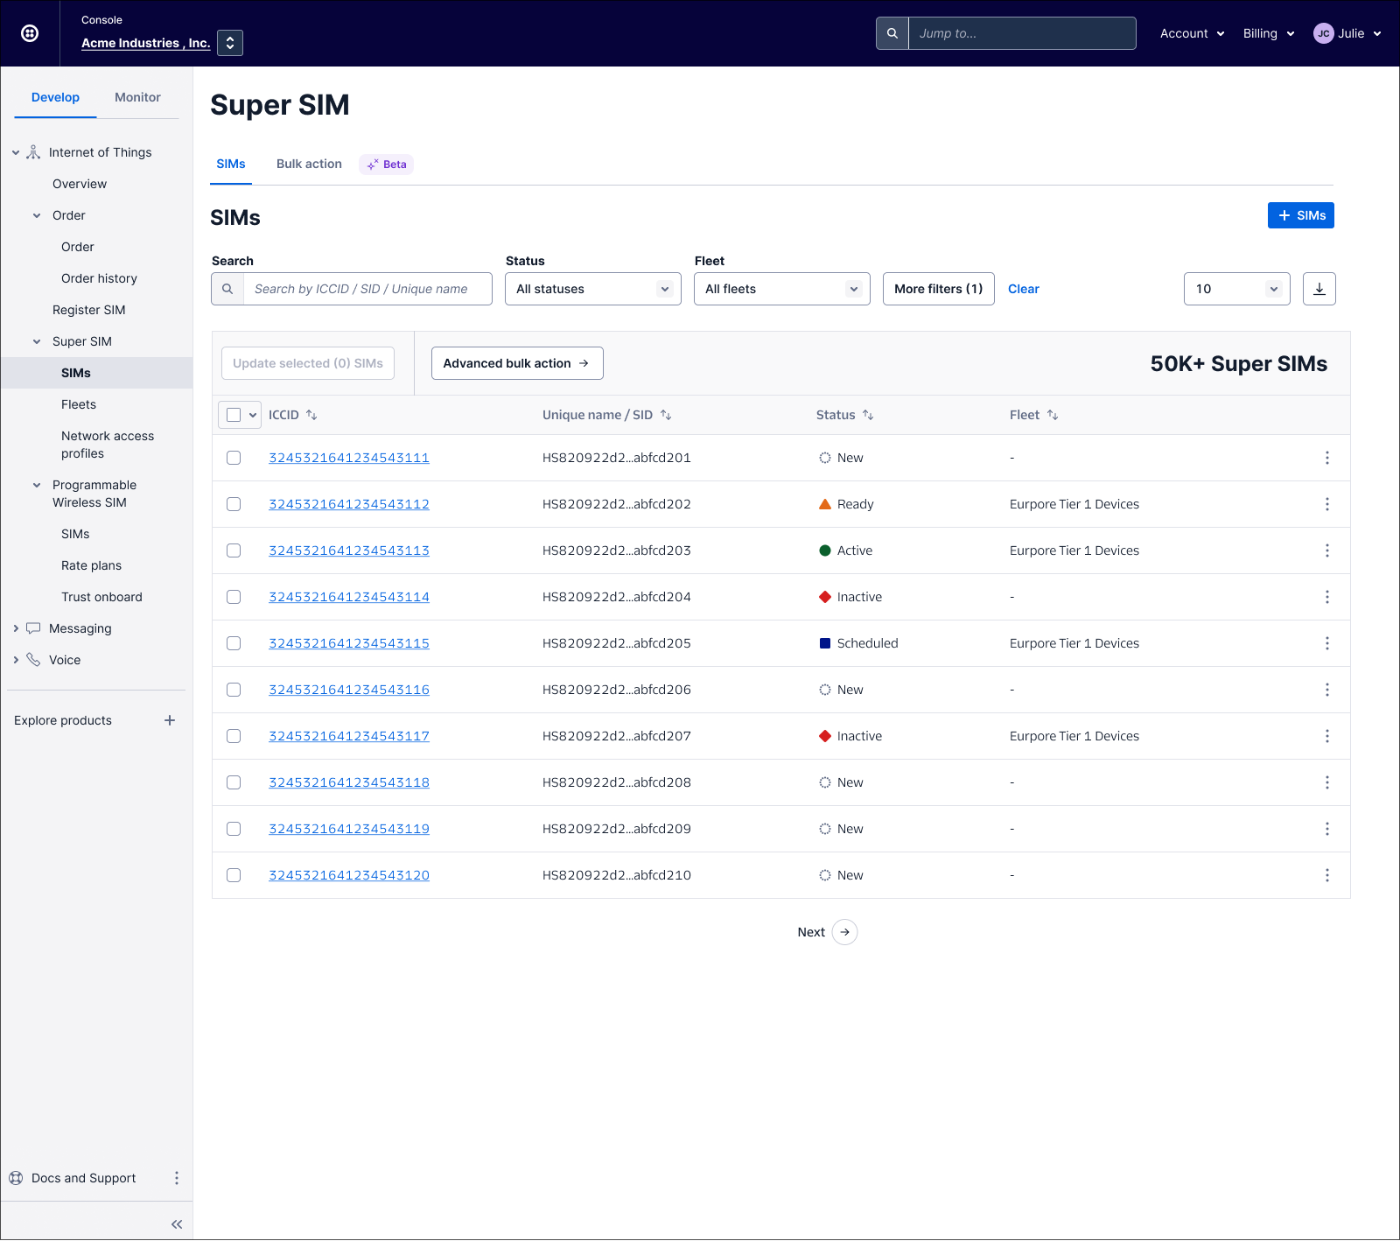Viewport: 1400px width, 1241px height.
Task: Toggle the select-all checkbox in table header
Action: tap(234, 415)
